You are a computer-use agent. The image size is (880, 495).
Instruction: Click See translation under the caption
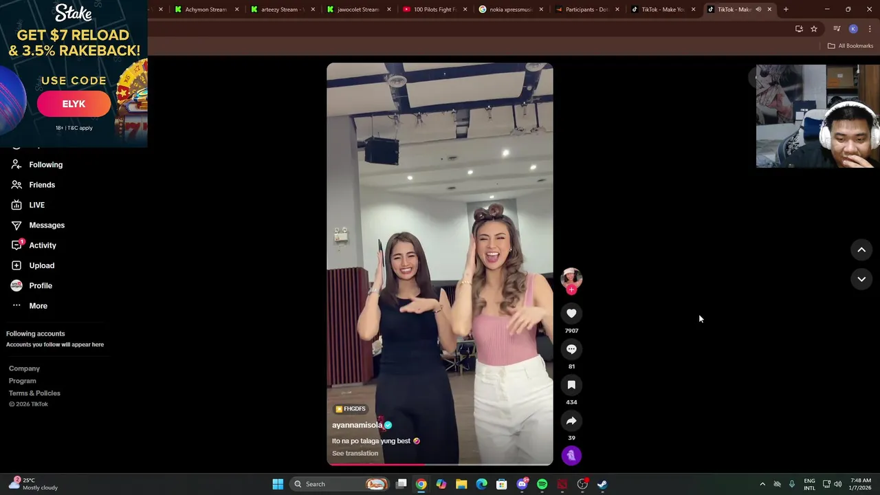[x=355, y=453]
